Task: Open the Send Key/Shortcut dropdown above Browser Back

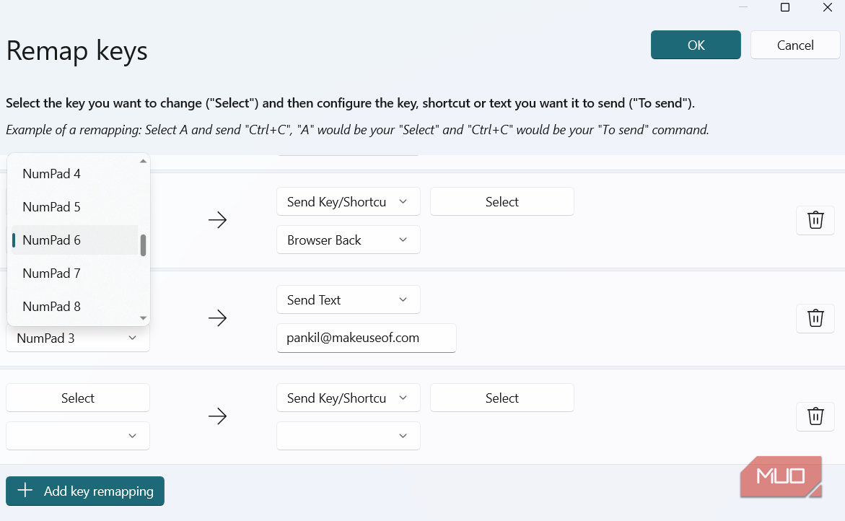Action: pos(348,201)
